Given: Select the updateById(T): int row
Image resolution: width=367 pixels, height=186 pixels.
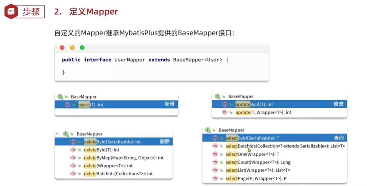Looking at the screenshot, I should [x=279, y=104].
